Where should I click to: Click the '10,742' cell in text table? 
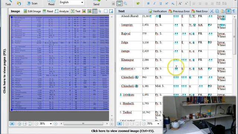tap(146, 112)
